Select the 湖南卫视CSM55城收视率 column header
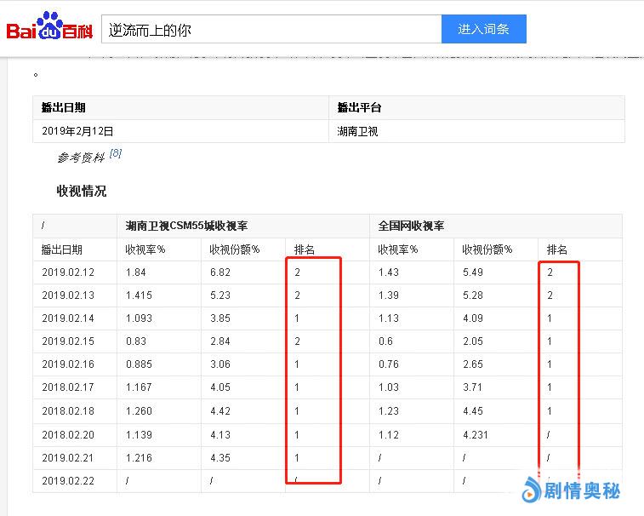 [192, 226]
